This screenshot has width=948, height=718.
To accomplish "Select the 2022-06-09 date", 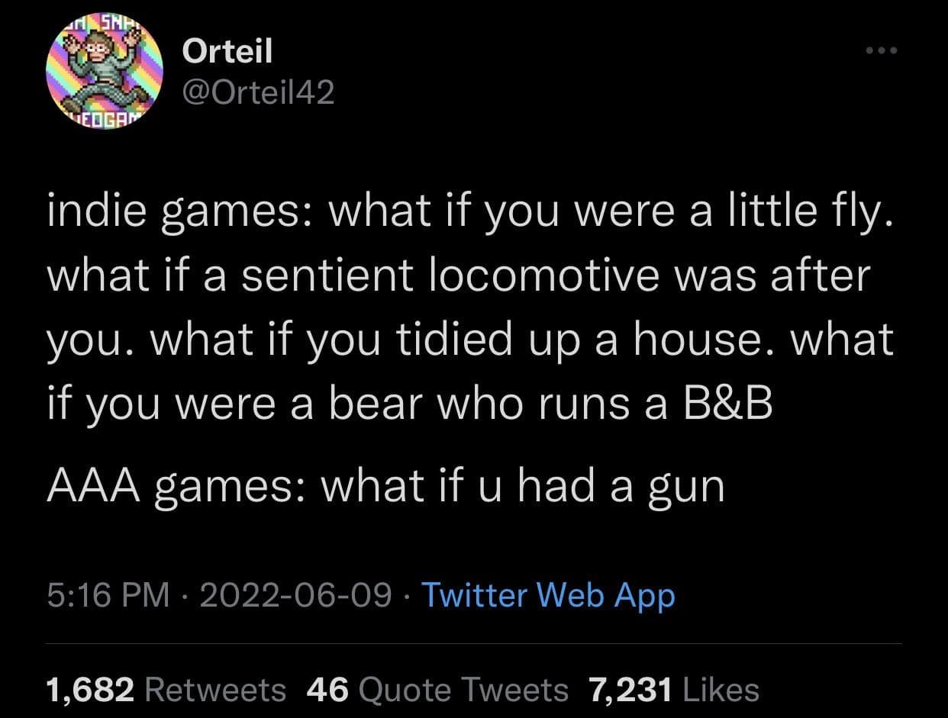I will click(295, 595).
